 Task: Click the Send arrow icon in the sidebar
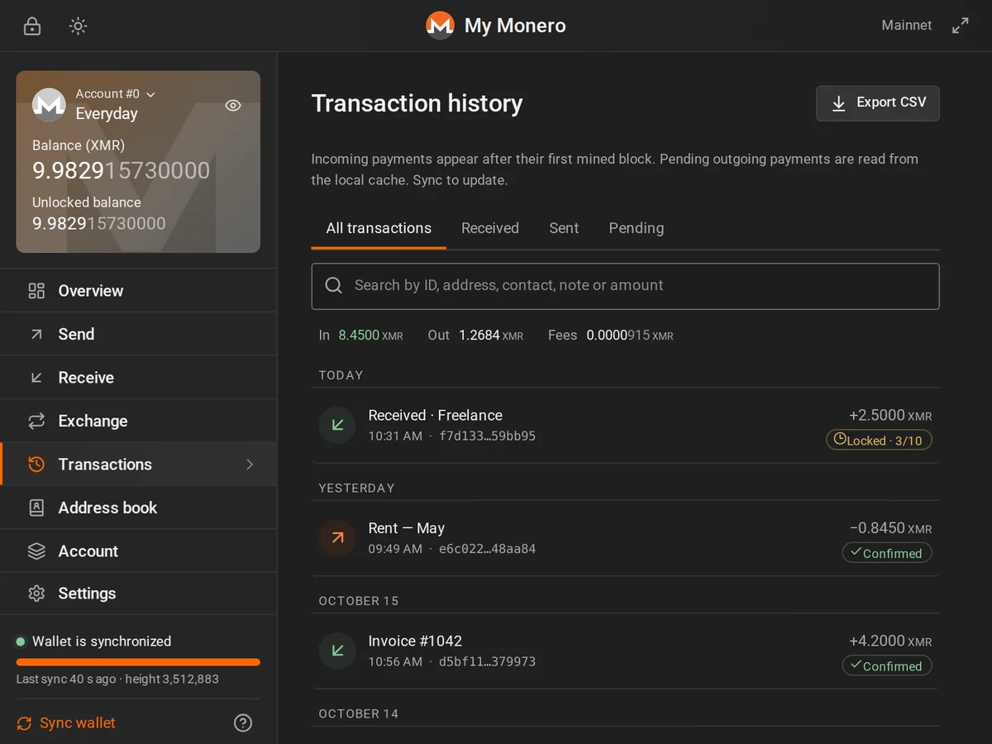tap(36, 334)
